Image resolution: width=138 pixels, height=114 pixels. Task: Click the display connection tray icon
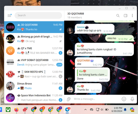click(x=97, y=110)
